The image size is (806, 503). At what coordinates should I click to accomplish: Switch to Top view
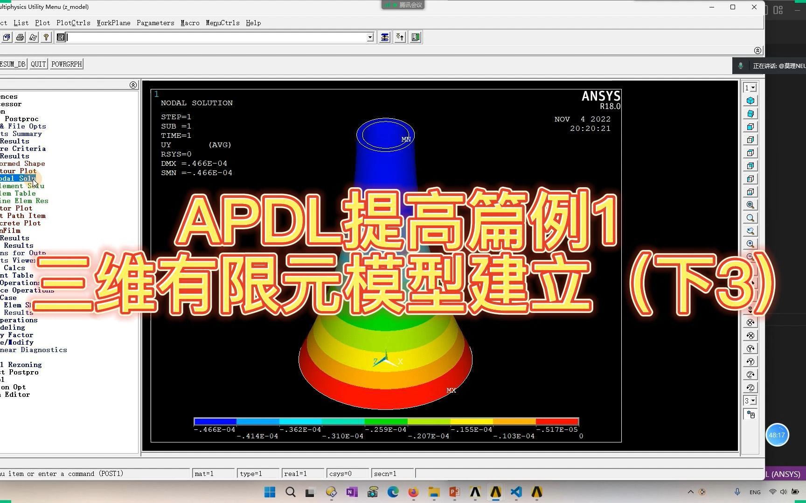coord(750,153)
